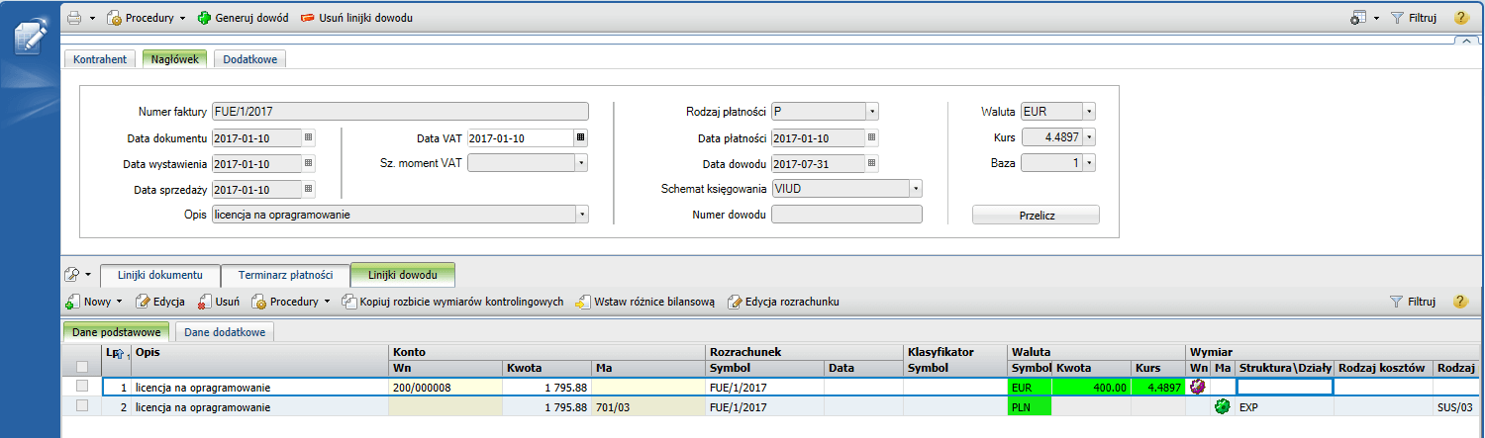Open calendar for Data dowodu
This screenshot has height=438, width=1485.
pos(871,163)
